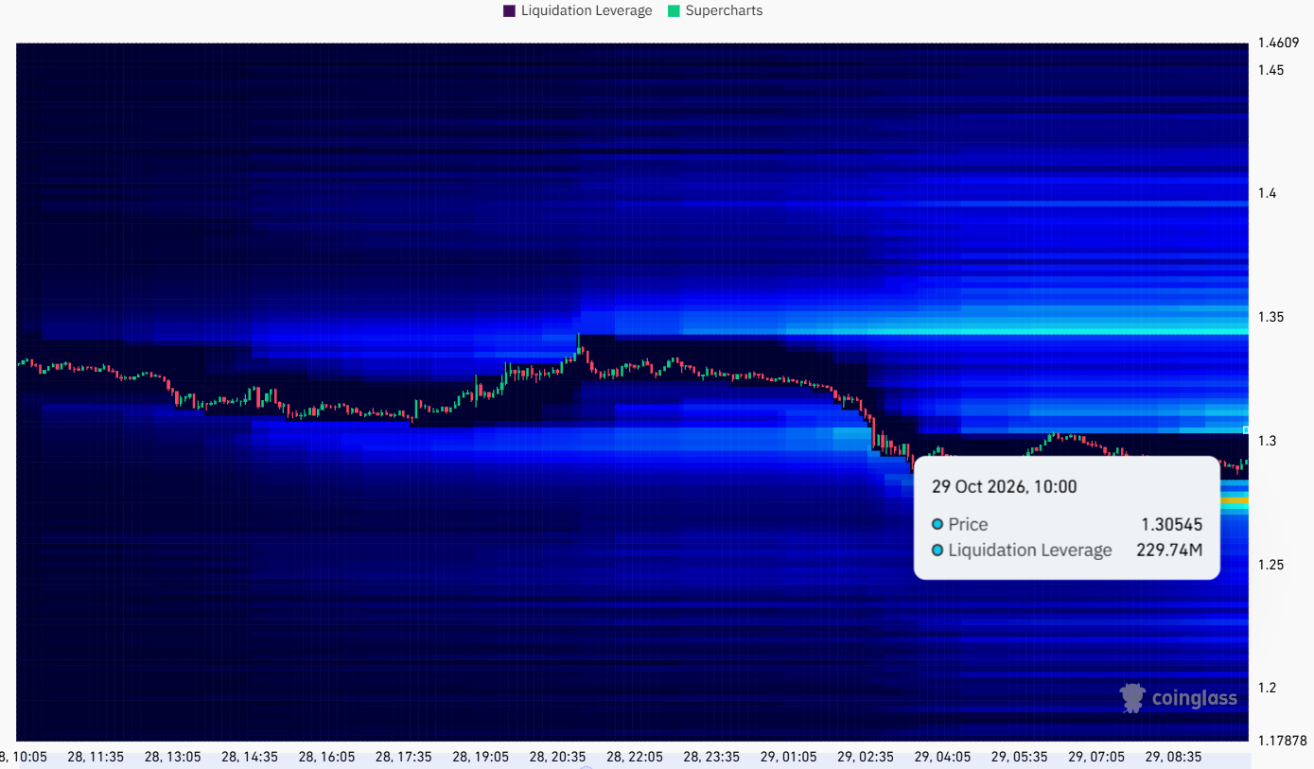Screen dimensions: 1314x769
Task: Click the tooltip Liquidation Leverage value 229.74M
Action: (1169, 550)
